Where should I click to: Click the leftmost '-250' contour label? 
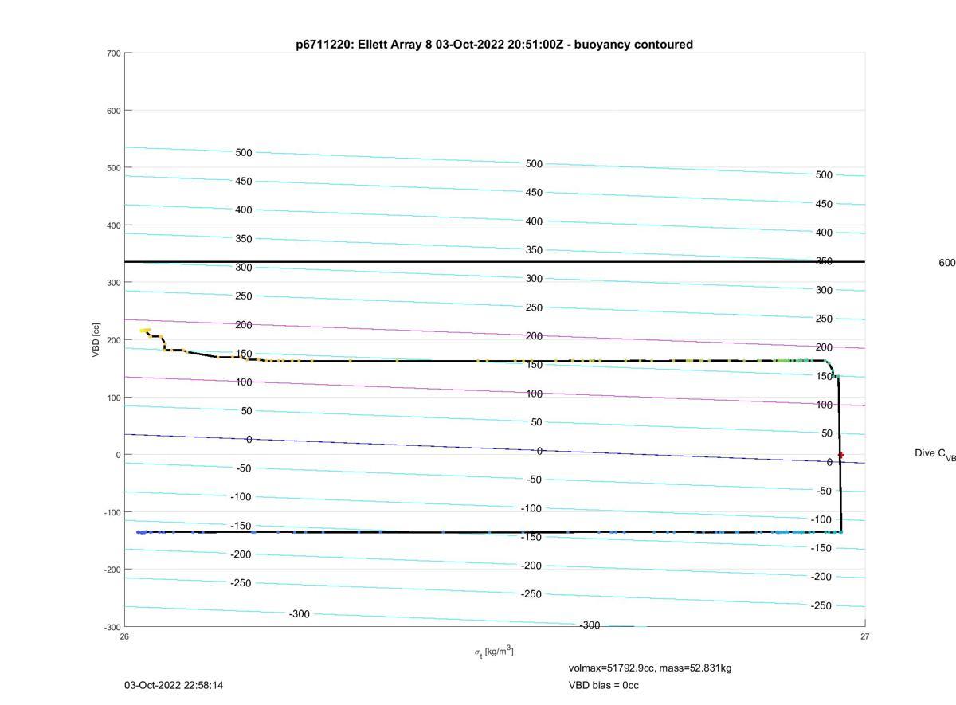click(x=241, y=583)
